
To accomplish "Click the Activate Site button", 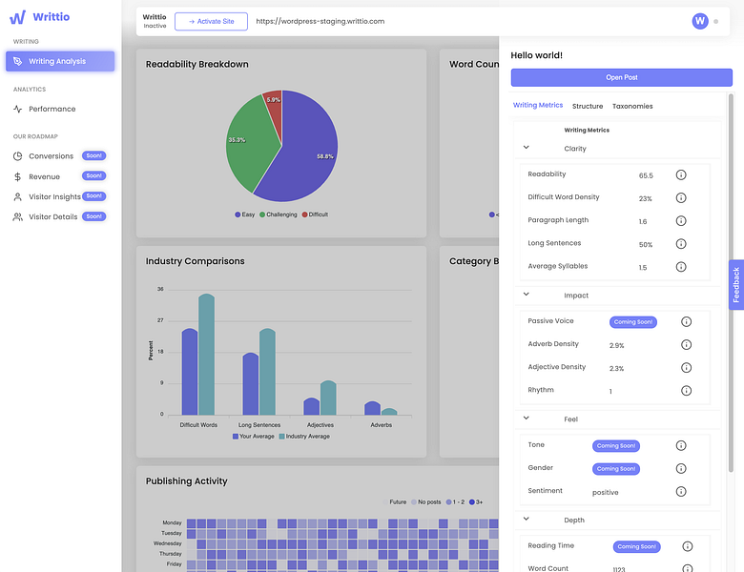I will 211,22.
